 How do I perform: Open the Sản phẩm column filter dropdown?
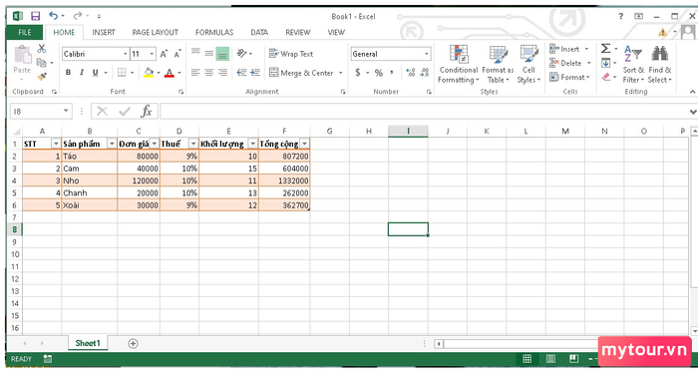(112, 144)
